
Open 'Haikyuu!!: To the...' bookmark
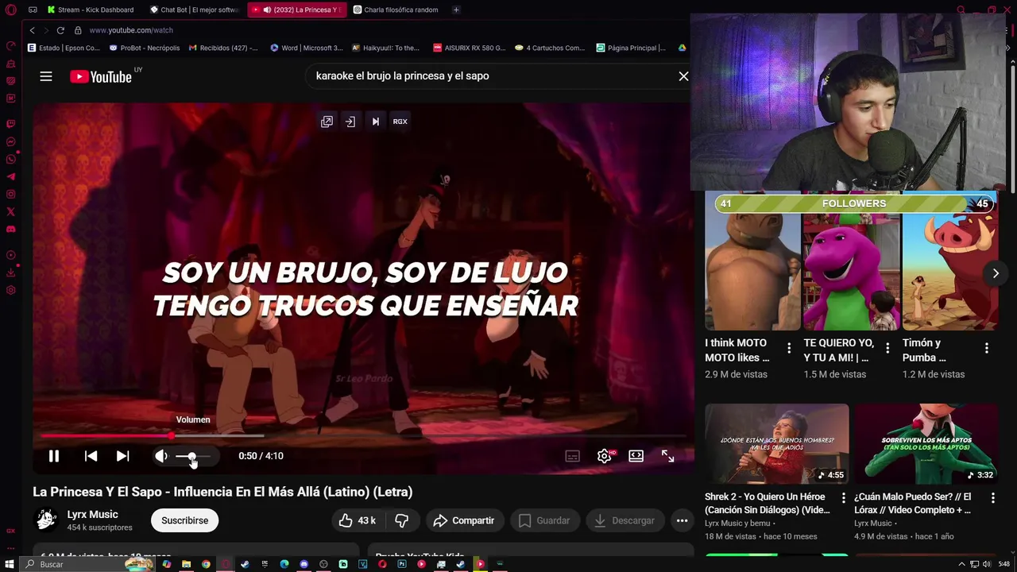(385, 48)
